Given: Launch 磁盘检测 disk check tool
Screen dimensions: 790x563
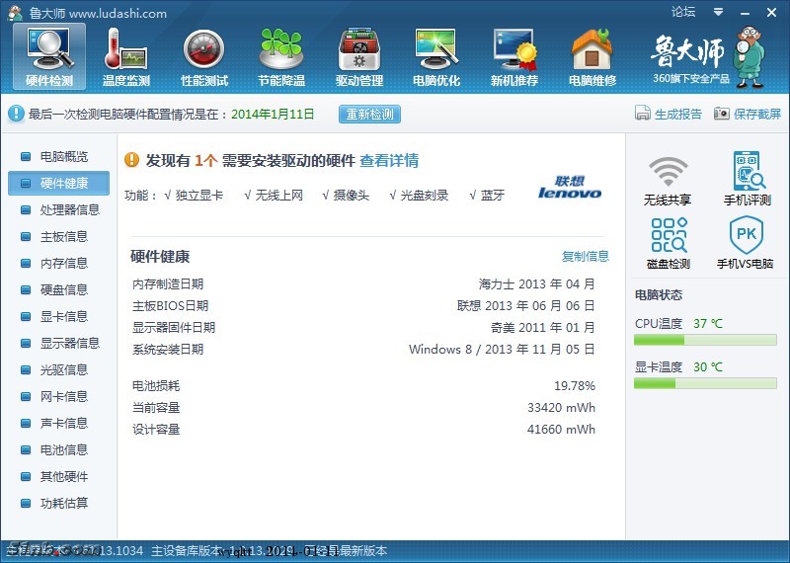Looking at the screenshot, I should pos(668,244).
